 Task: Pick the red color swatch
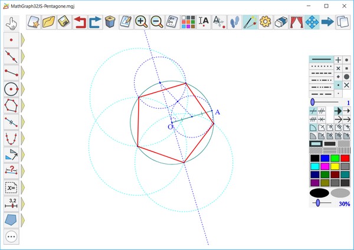(345, 158)
